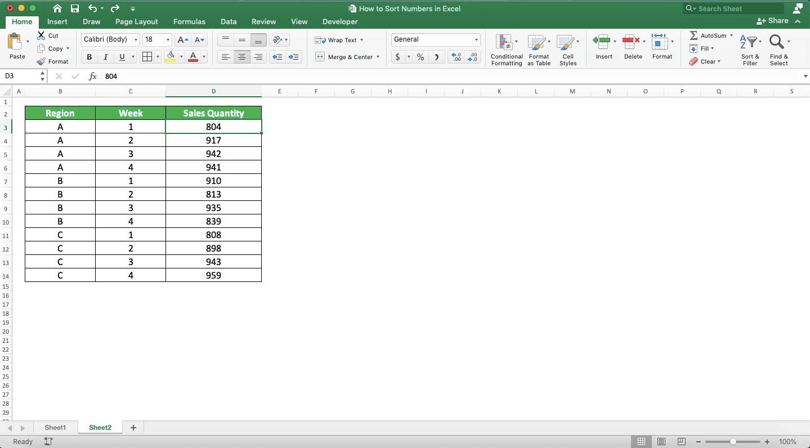Image resolution: width=810 pixels, height=448 pixels.
Task: Expand the borders dropdown arrow
Action: pos(156,57)
